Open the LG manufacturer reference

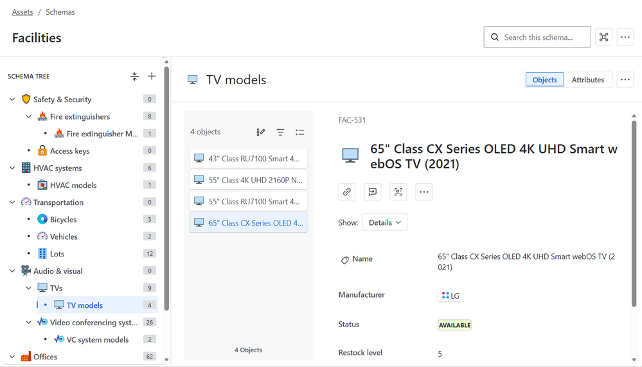click(x=450, y=295)
